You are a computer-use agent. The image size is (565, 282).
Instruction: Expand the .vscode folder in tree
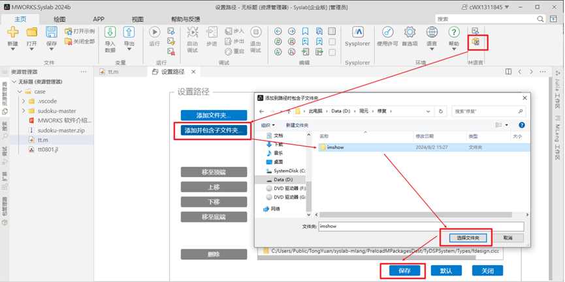[x=24, y=102]
